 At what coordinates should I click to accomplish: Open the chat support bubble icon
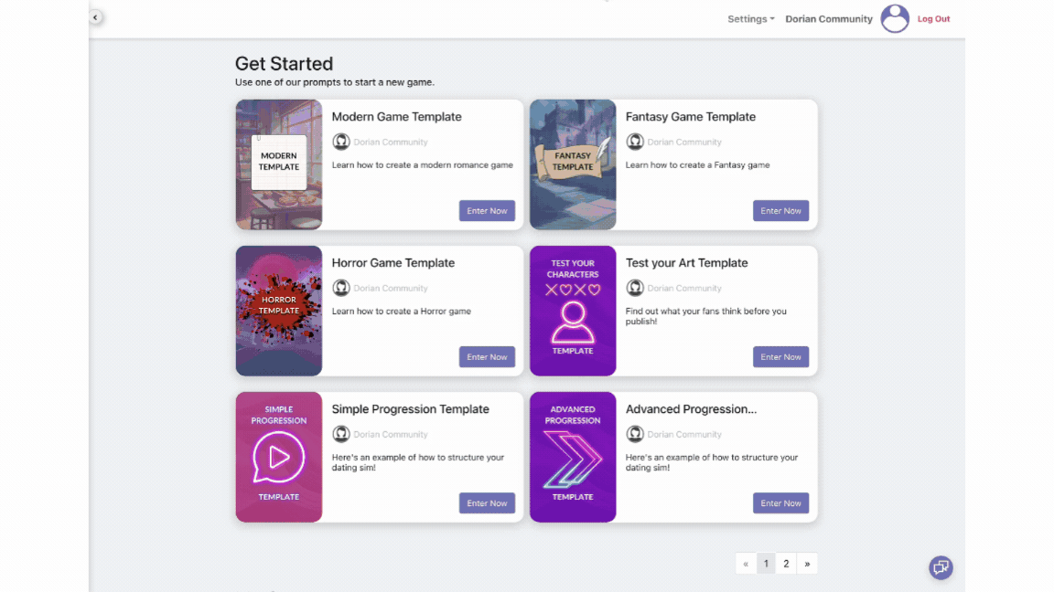(x=941, y=568)
